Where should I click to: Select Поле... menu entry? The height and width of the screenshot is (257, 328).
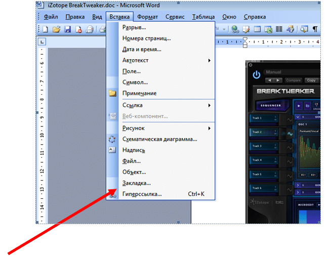tap(160, 71)
